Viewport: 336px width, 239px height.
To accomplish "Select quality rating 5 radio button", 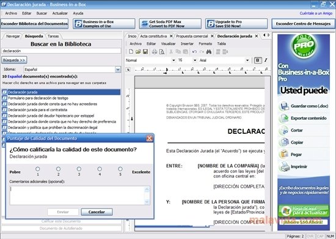I will point(120,169).
